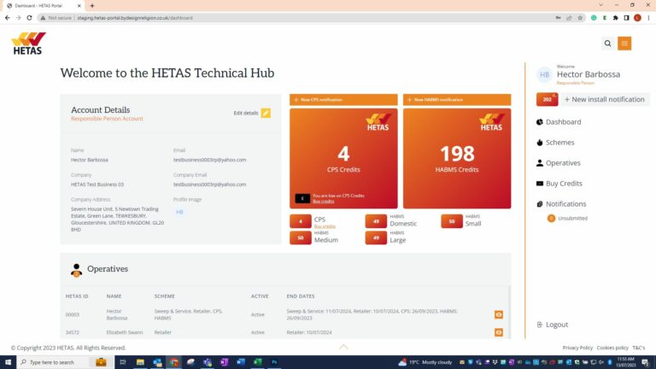This screenshot has width=656, height=369.
Task: Click HETAS ID 00003 cell
Action: click(x=73, y=314)
